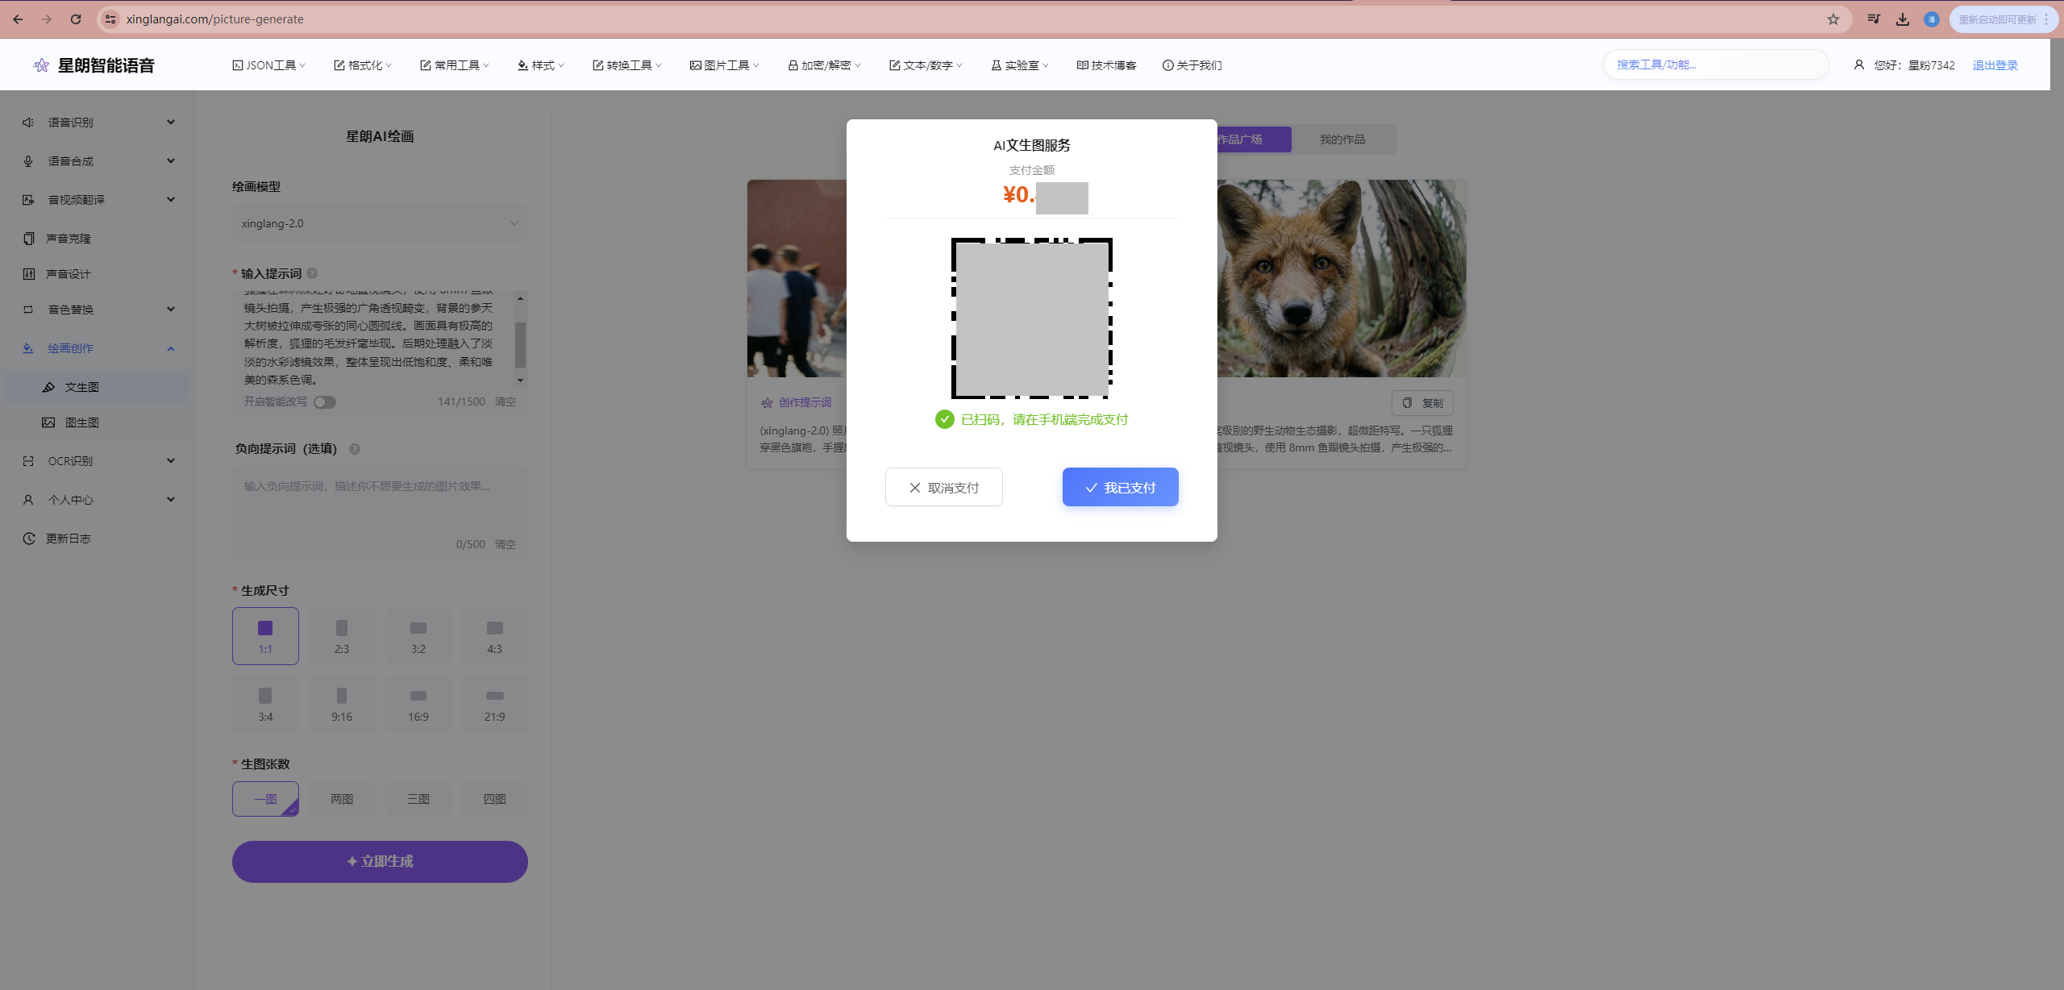Click the 创作提示词 sparkle icon on first card
The height and width of the screenshot is (990, 2064).
coord(767,402)
